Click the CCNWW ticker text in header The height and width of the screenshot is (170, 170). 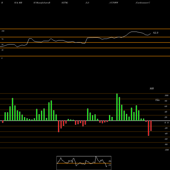coord(114,3)
